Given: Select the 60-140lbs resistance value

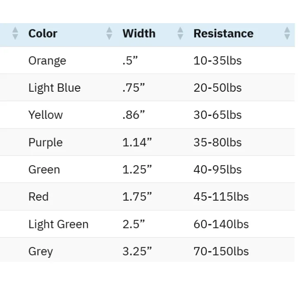Looking at the screenshot, I should [x=221, y=224].
